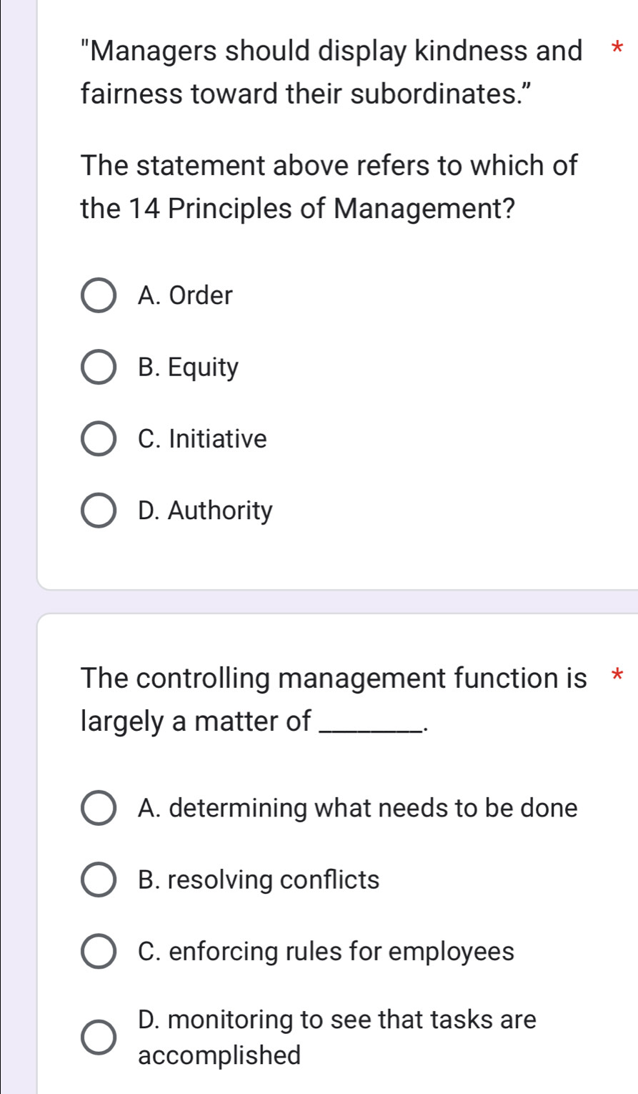Click the Order option label text
This screenshot has width=638, height=1094.
[x=186, y=295]
